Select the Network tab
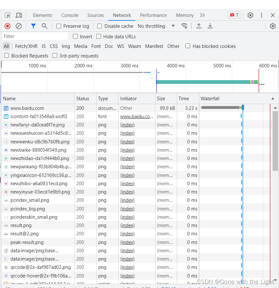 click(122, 15)
